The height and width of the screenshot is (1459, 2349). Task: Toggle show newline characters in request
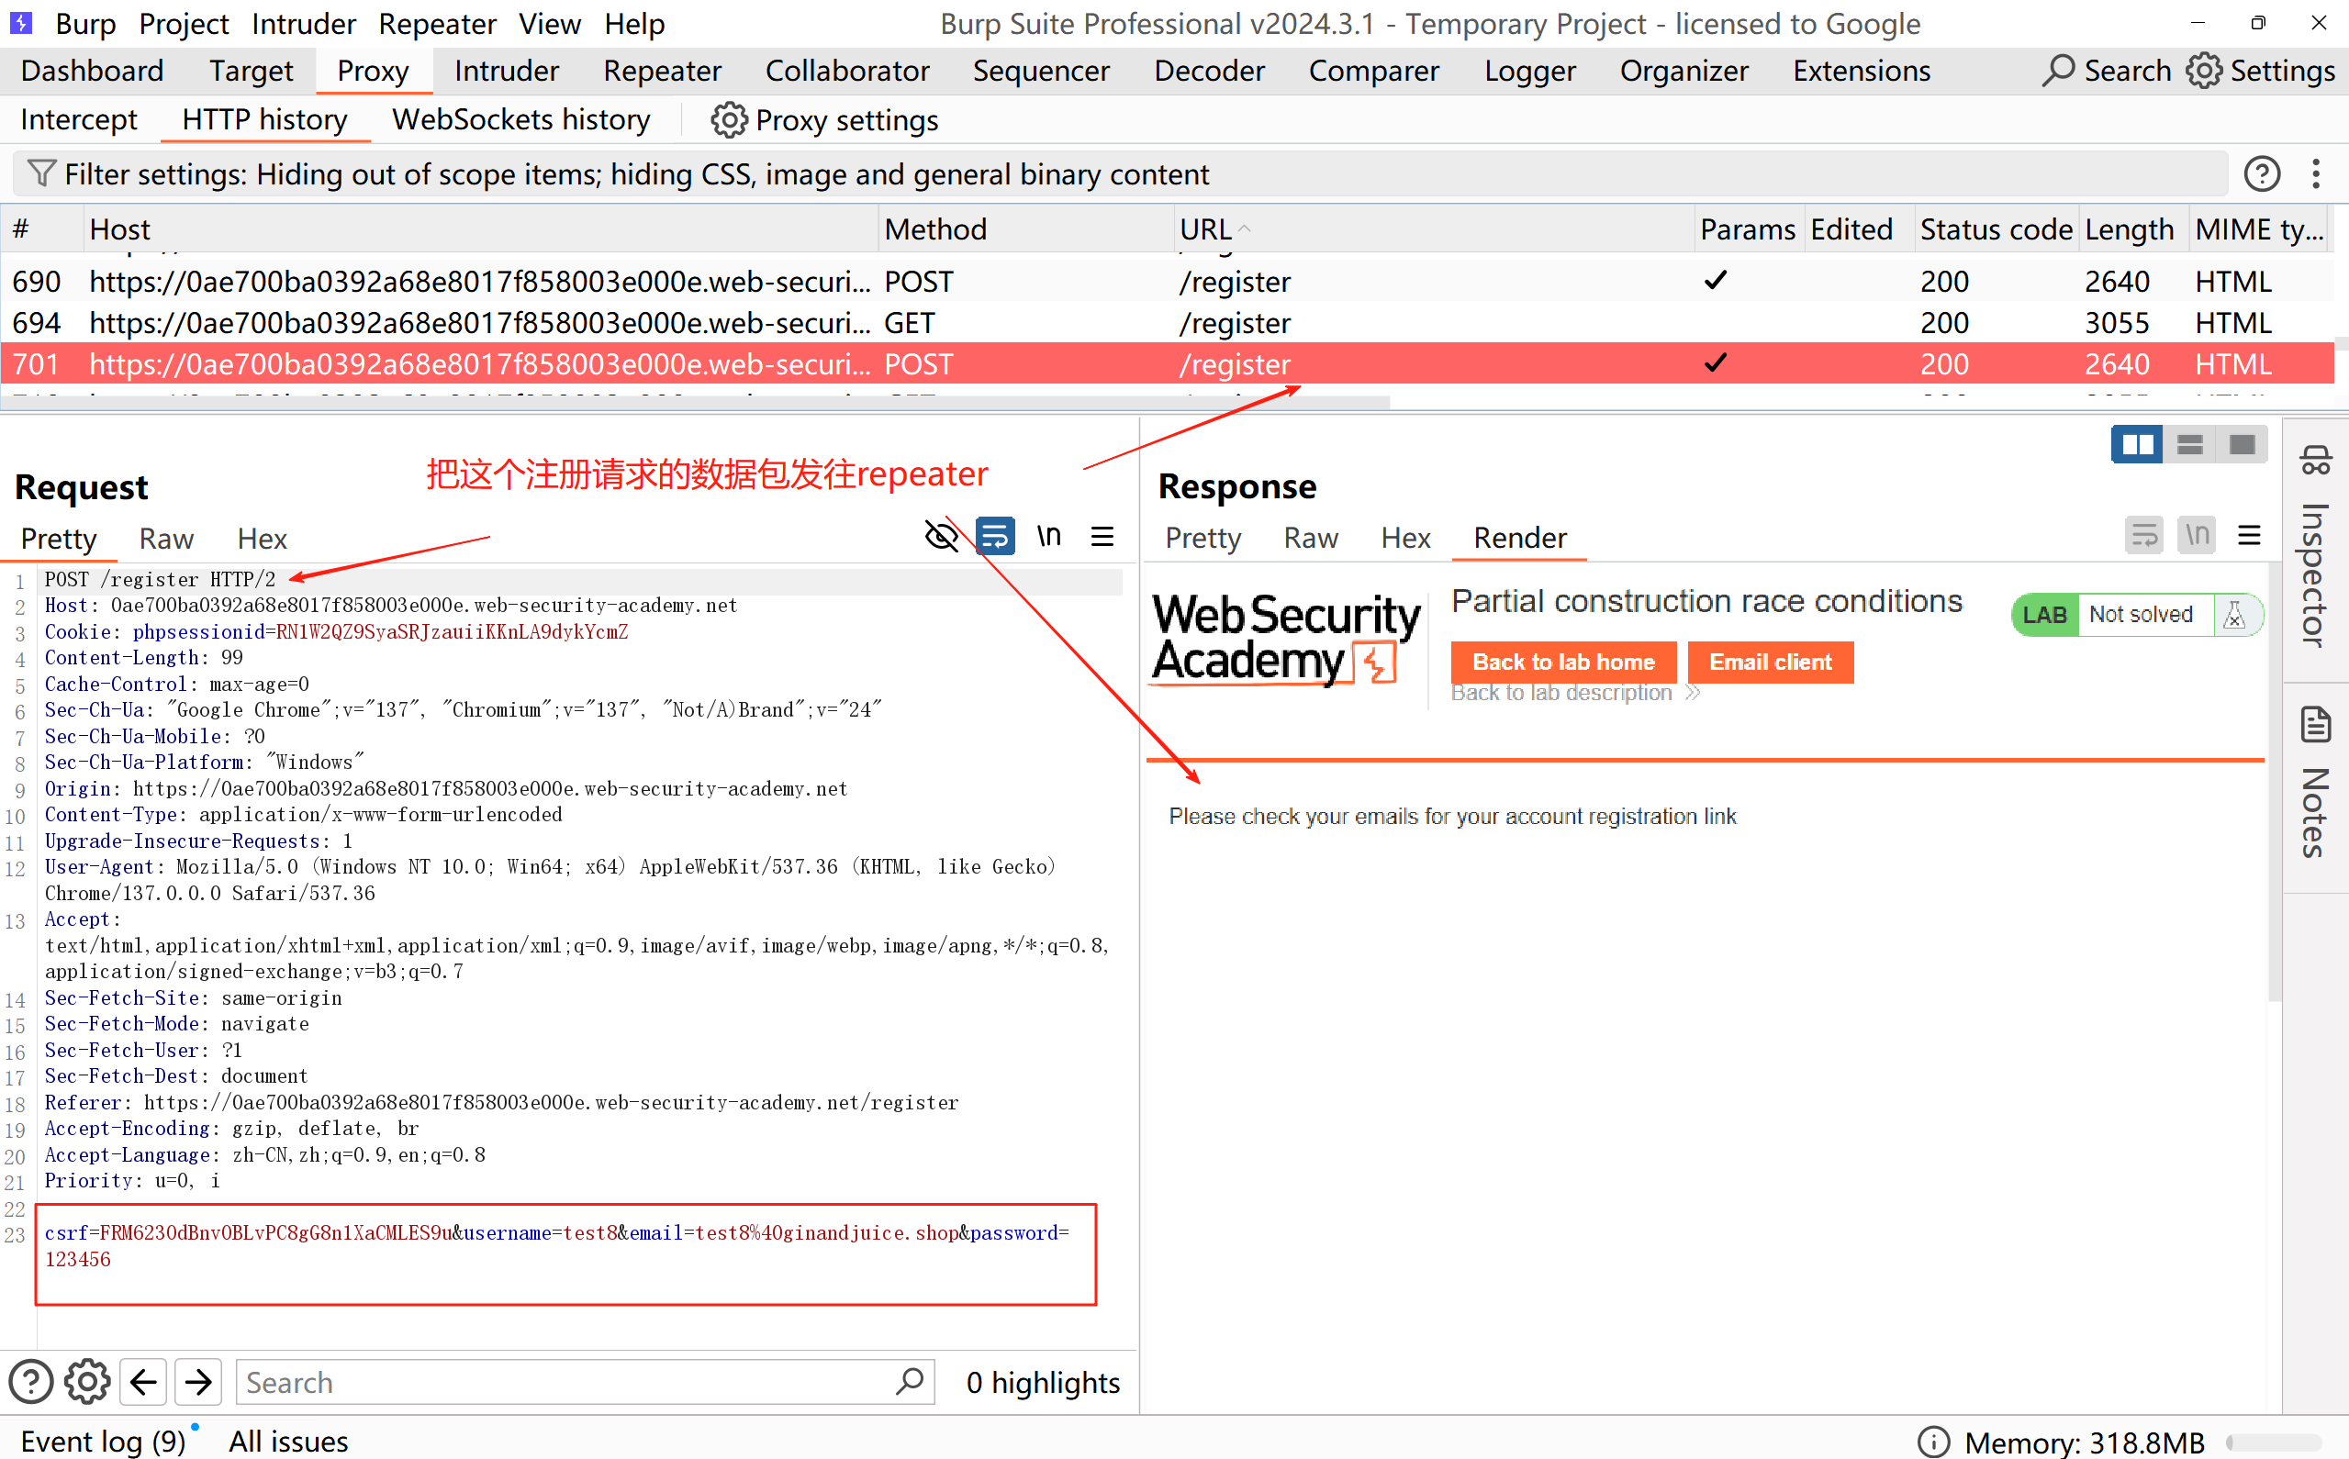click(x=1049, y=537)
